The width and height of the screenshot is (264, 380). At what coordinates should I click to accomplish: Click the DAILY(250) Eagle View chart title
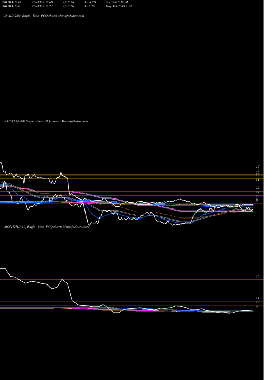[44, 16]
